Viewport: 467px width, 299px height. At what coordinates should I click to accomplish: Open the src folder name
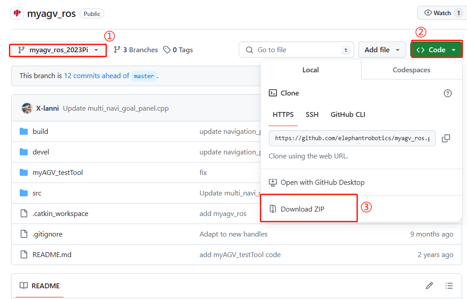click(37, 193)
